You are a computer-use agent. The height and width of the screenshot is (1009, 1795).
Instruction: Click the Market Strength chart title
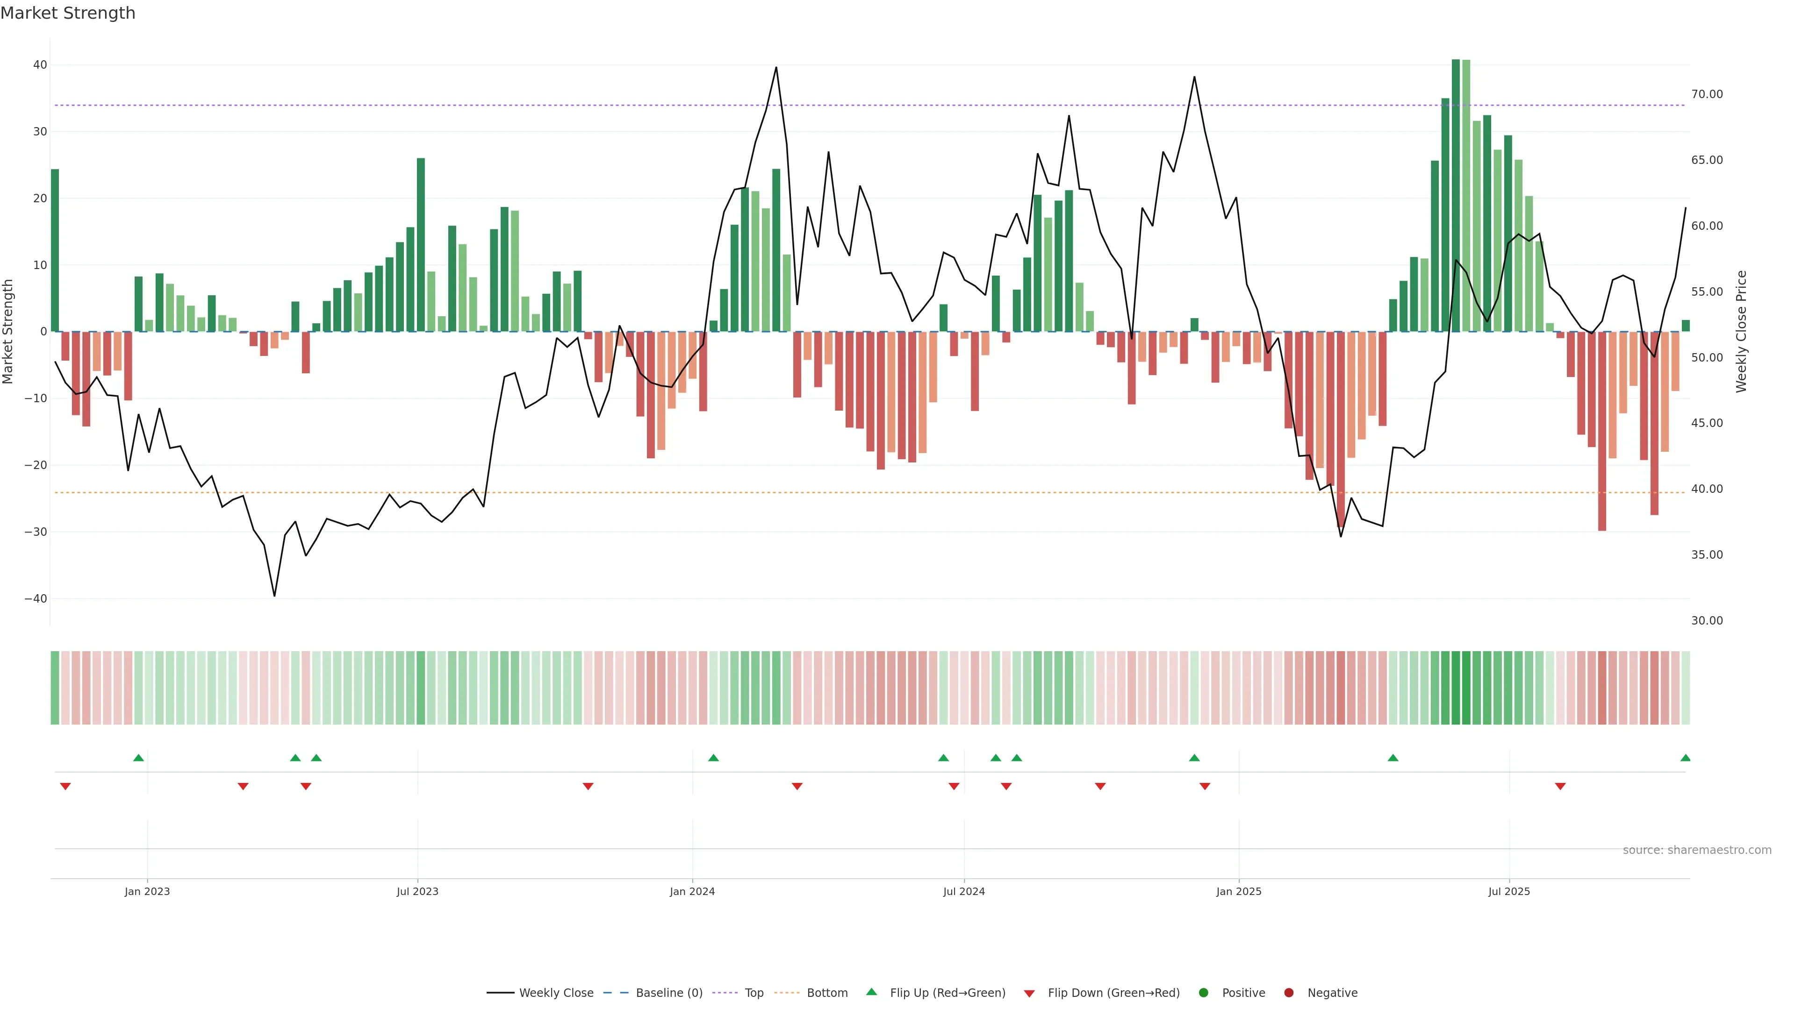pos(68,13)
